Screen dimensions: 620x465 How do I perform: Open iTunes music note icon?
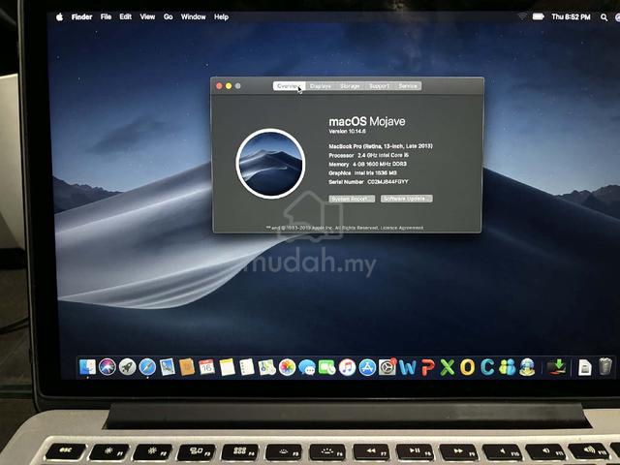pyautogui.click(x=347, y=367)
